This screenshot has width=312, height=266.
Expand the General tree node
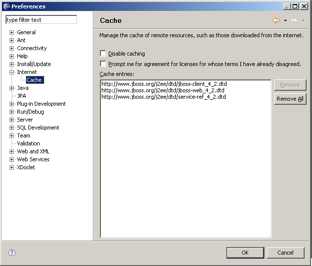click(x=11, y=32)
